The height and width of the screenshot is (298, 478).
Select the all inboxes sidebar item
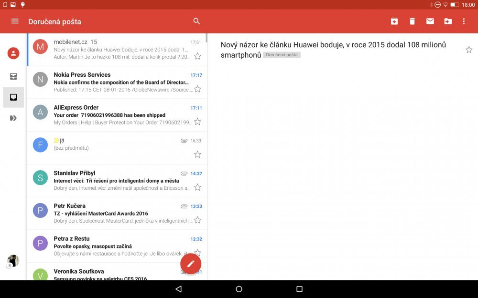[13, 76]
